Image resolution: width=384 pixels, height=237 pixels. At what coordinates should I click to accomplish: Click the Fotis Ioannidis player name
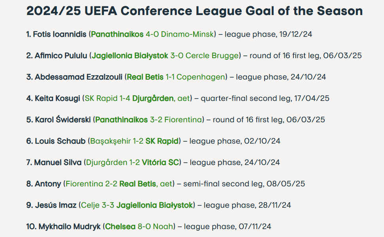60,34
